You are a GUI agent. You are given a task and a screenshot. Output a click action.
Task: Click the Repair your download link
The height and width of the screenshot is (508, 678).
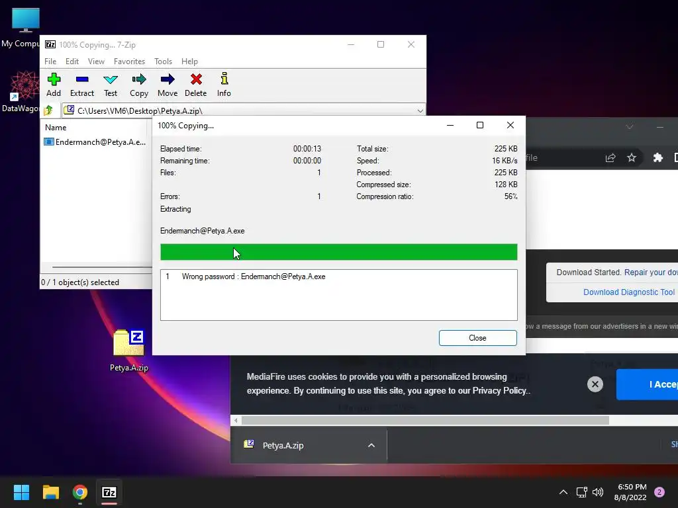tap(651, 272)
